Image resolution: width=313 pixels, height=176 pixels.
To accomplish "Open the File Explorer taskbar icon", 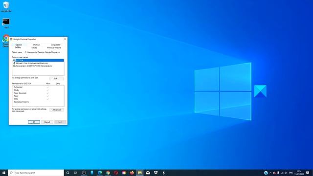I will (140, 173).
